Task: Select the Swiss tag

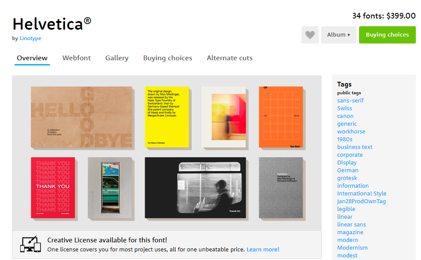Action: point(344,108)
